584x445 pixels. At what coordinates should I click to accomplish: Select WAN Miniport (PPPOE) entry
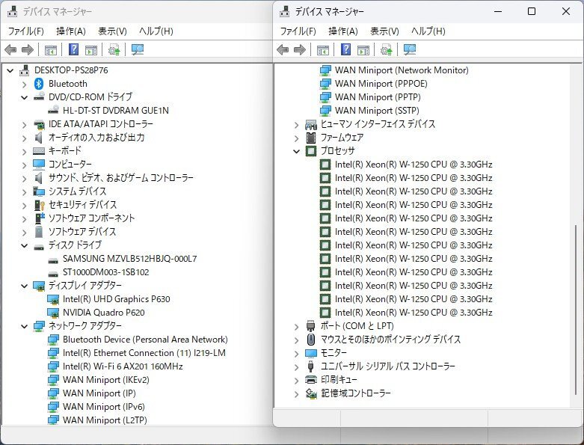(x=381, y=84)
